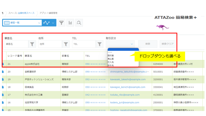
Task: Open the filter funnel toolbar button
Action: point(61,23)
